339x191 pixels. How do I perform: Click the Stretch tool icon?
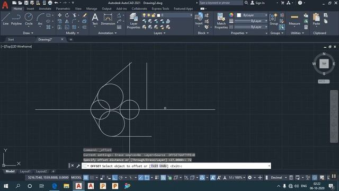(x=59, y=27)
